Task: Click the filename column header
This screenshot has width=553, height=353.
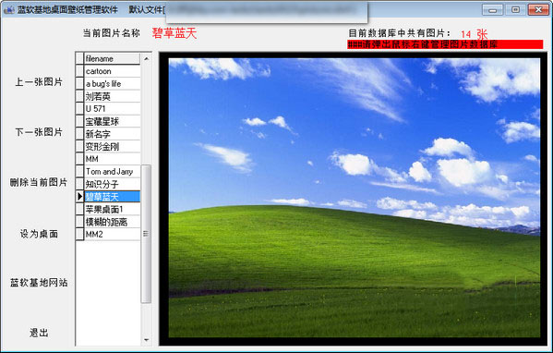Action: pyautogui.click(x=112, y=58)
